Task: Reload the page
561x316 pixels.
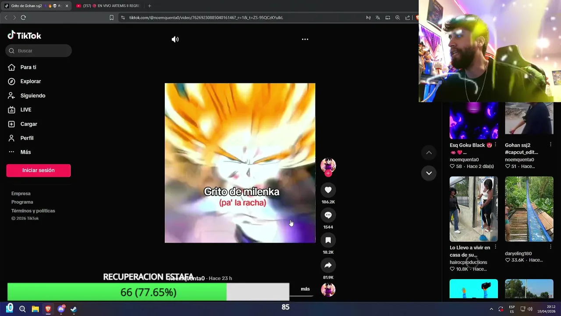Action: [x=23, y=18]
